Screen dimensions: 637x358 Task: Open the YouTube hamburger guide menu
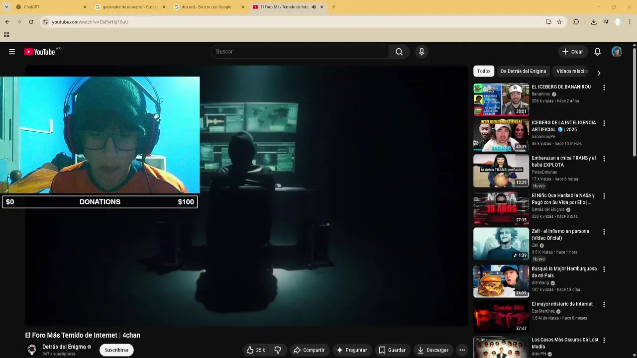coord(12,52)
